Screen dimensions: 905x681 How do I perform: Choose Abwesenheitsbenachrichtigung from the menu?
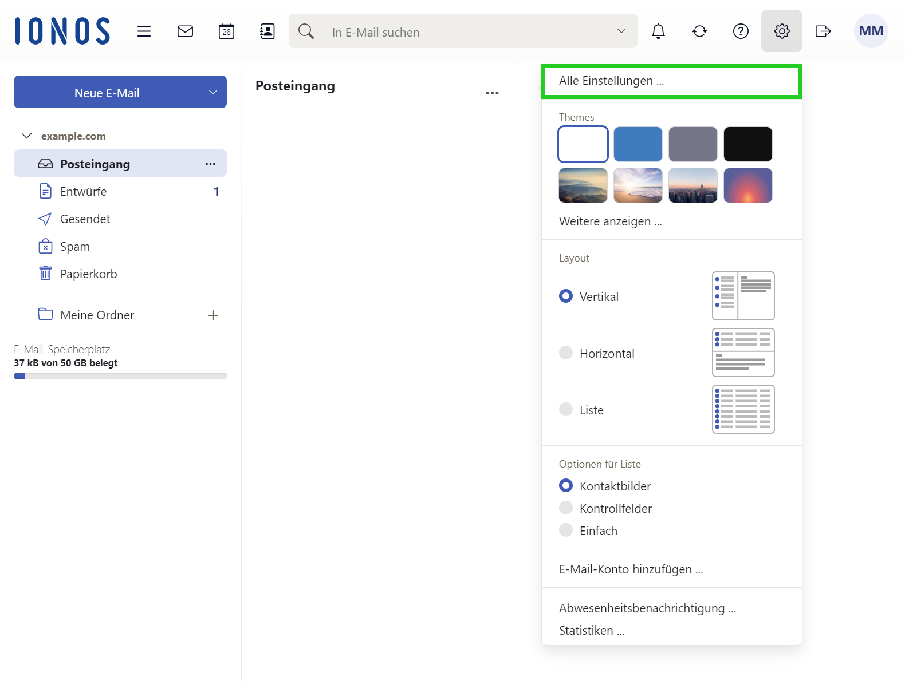647,608
